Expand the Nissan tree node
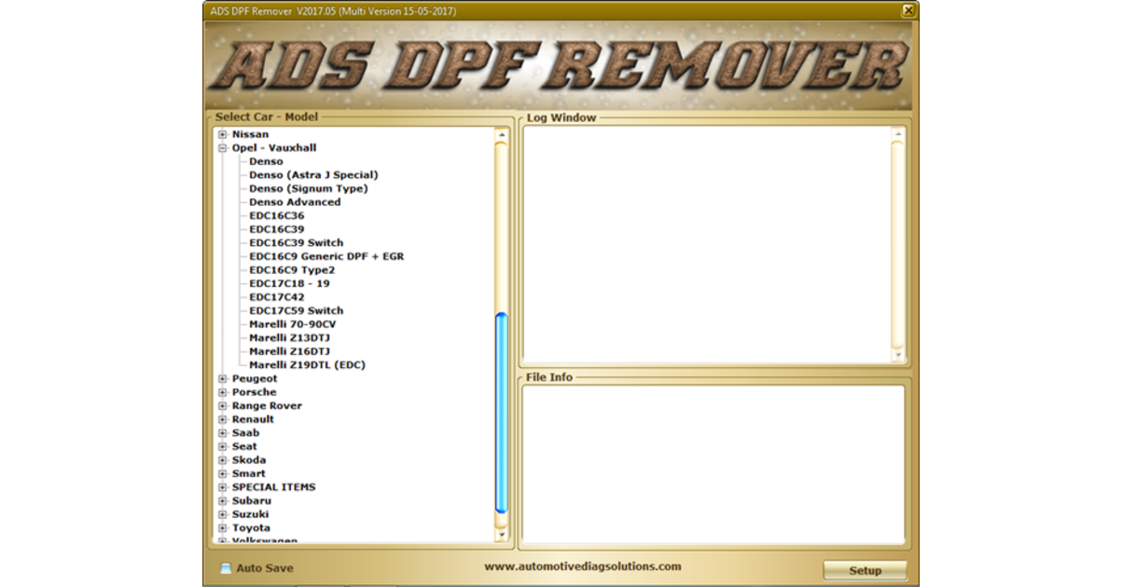1123x587 pixels. 221,133
